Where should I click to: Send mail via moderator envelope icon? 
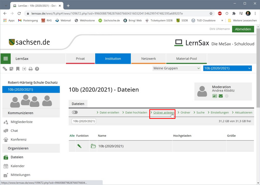point(221,96)
